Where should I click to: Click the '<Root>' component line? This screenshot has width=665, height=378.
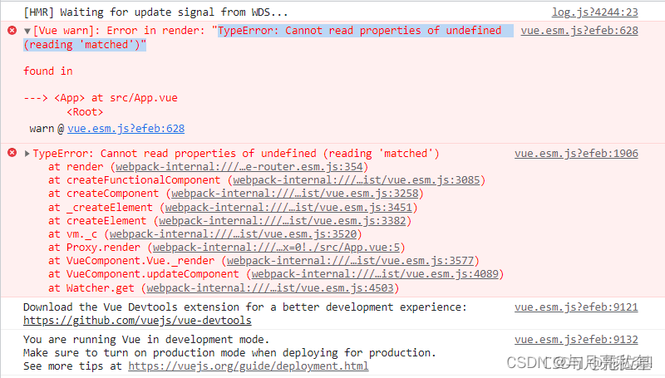click(x=85, y=112)
